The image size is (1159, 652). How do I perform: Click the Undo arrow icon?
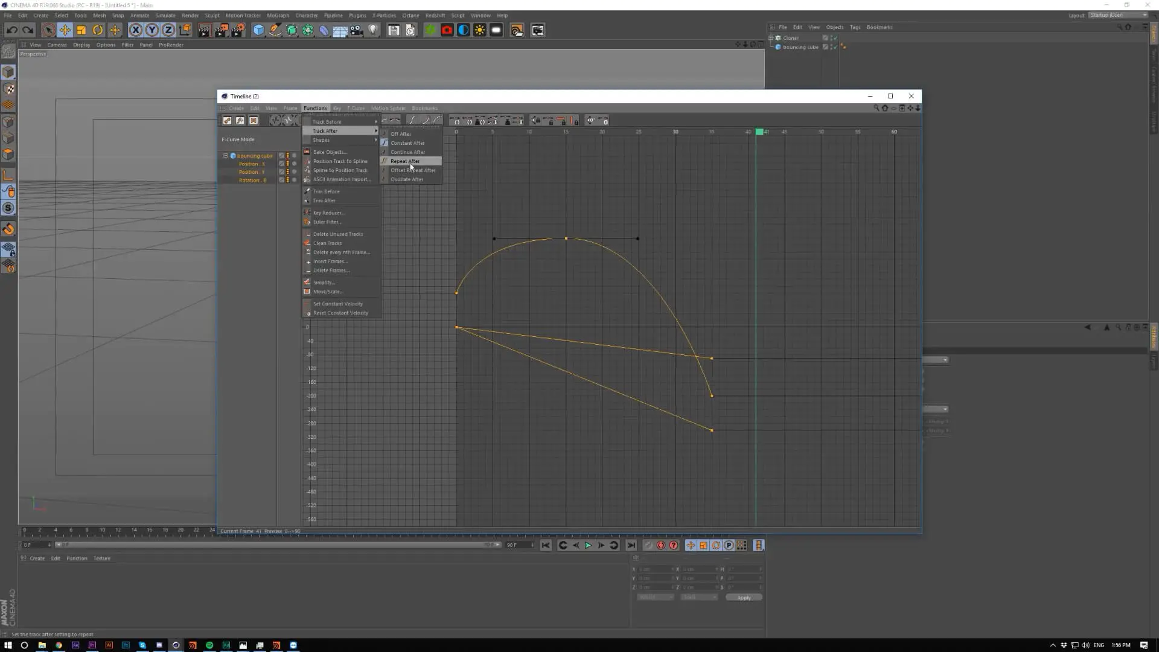coord(11,30)
